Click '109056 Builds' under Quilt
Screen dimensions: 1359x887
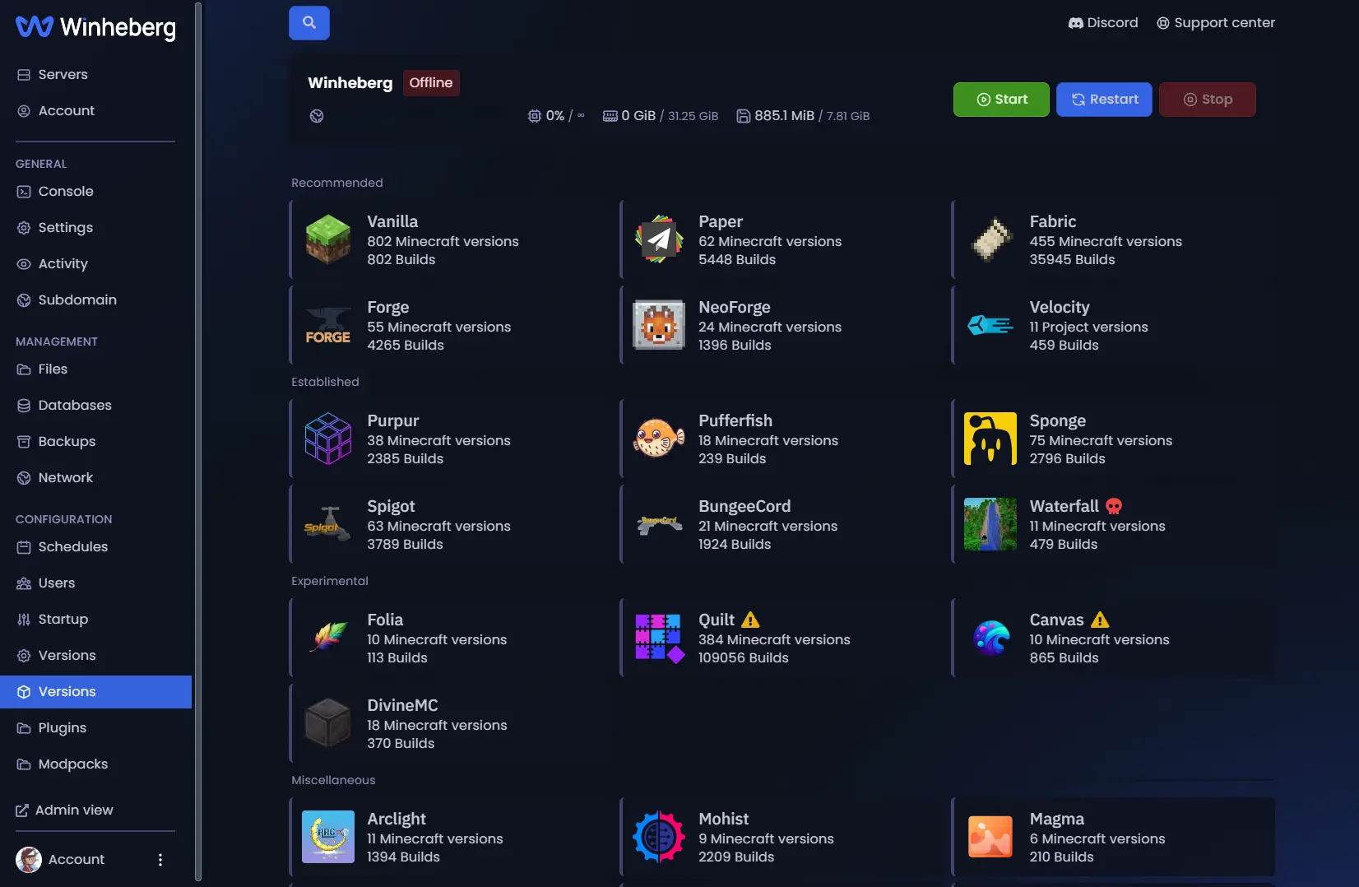(x=744, y=658)
